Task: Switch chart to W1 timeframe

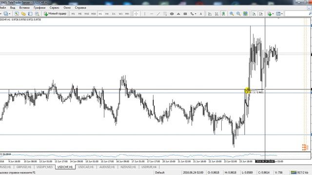Action: click(x=120, y=14)
